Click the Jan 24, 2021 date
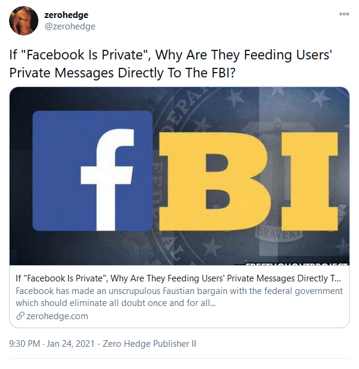The width and height of the screenshot is (359, 369). pos(70,344)
